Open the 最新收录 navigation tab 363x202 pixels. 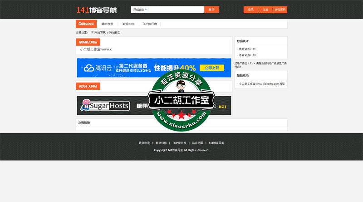click(108, 24)
